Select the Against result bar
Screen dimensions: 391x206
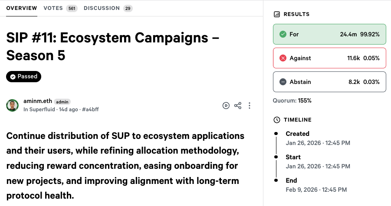pos(329,58)
